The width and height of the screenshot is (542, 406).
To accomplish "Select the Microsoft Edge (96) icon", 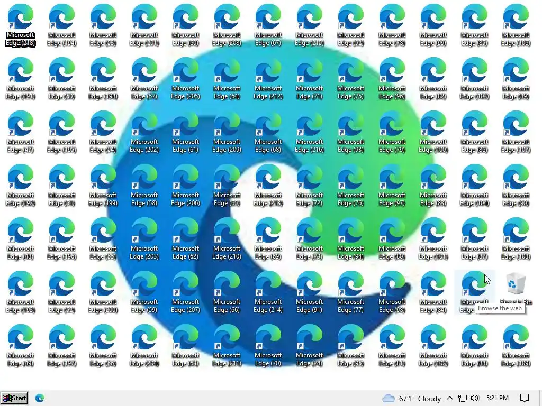I will point(392,79).
